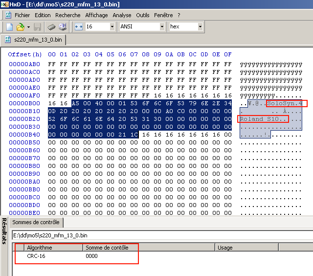
Task: Click the A5 byte in row 00000B00
Action: point(75,103)
